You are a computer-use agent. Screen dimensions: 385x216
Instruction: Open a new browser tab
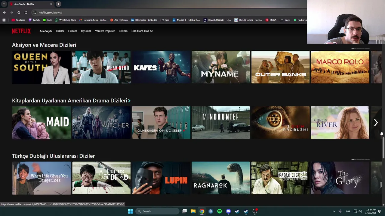(58, 4)
